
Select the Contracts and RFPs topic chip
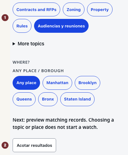(36, 9)
